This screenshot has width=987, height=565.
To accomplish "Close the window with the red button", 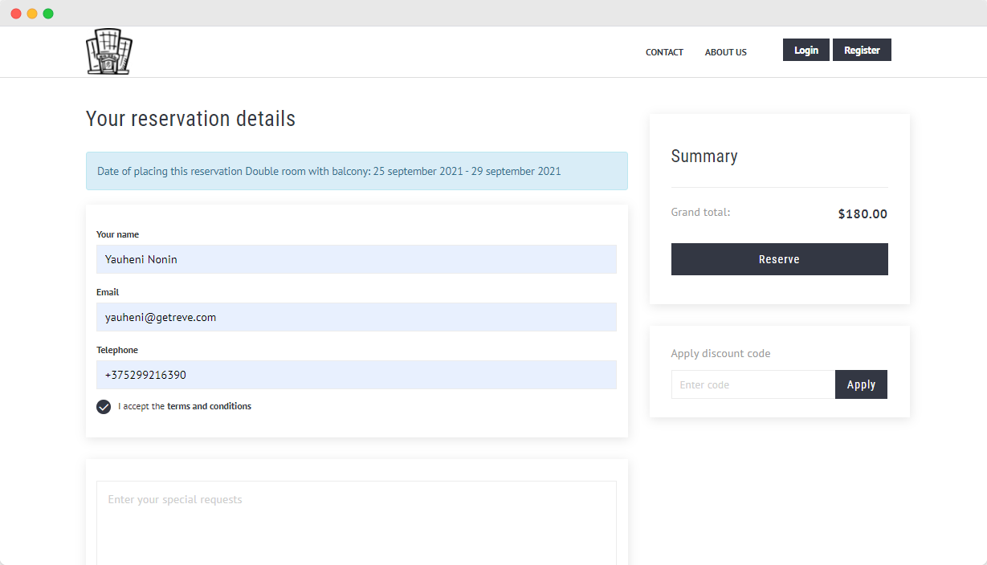I will [x=16, y=14].
